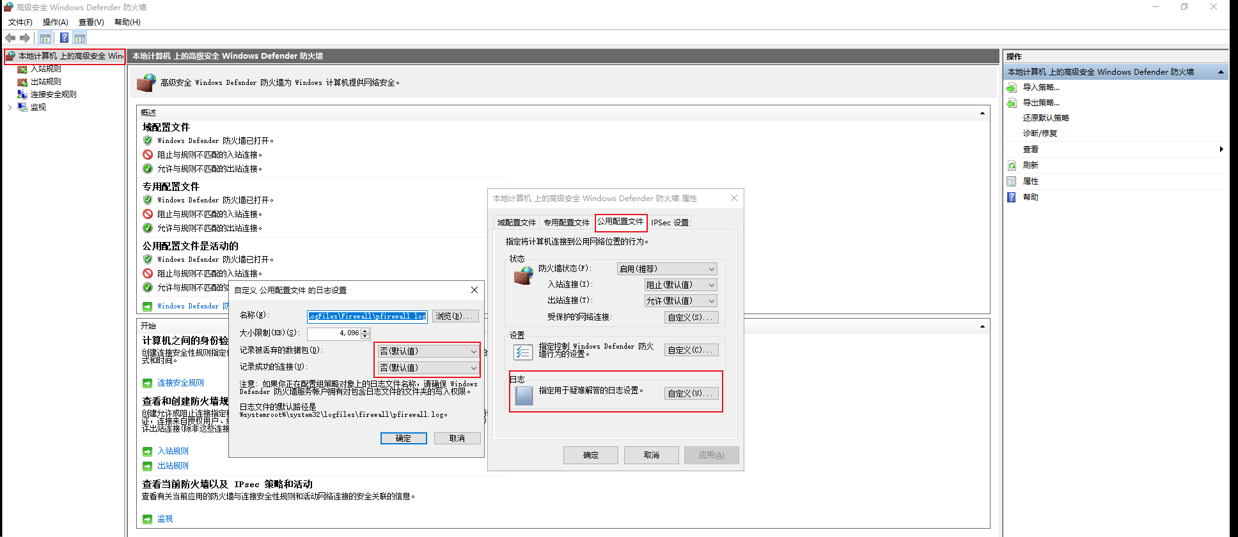The width and height of the screenshot is (1238, 537).
Task: Click the log notebook icon in 日志 section
Action: click(x=524, y=395)
